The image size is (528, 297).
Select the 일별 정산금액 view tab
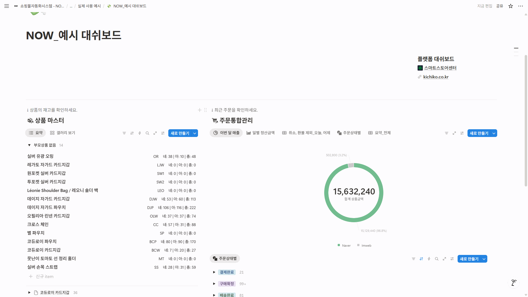pos(260,133)
